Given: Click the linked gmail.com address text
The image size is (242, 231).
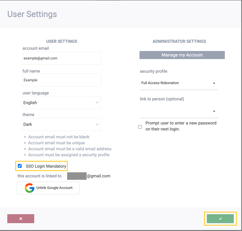Looking at the screenshot, I should tap(99, 176).
